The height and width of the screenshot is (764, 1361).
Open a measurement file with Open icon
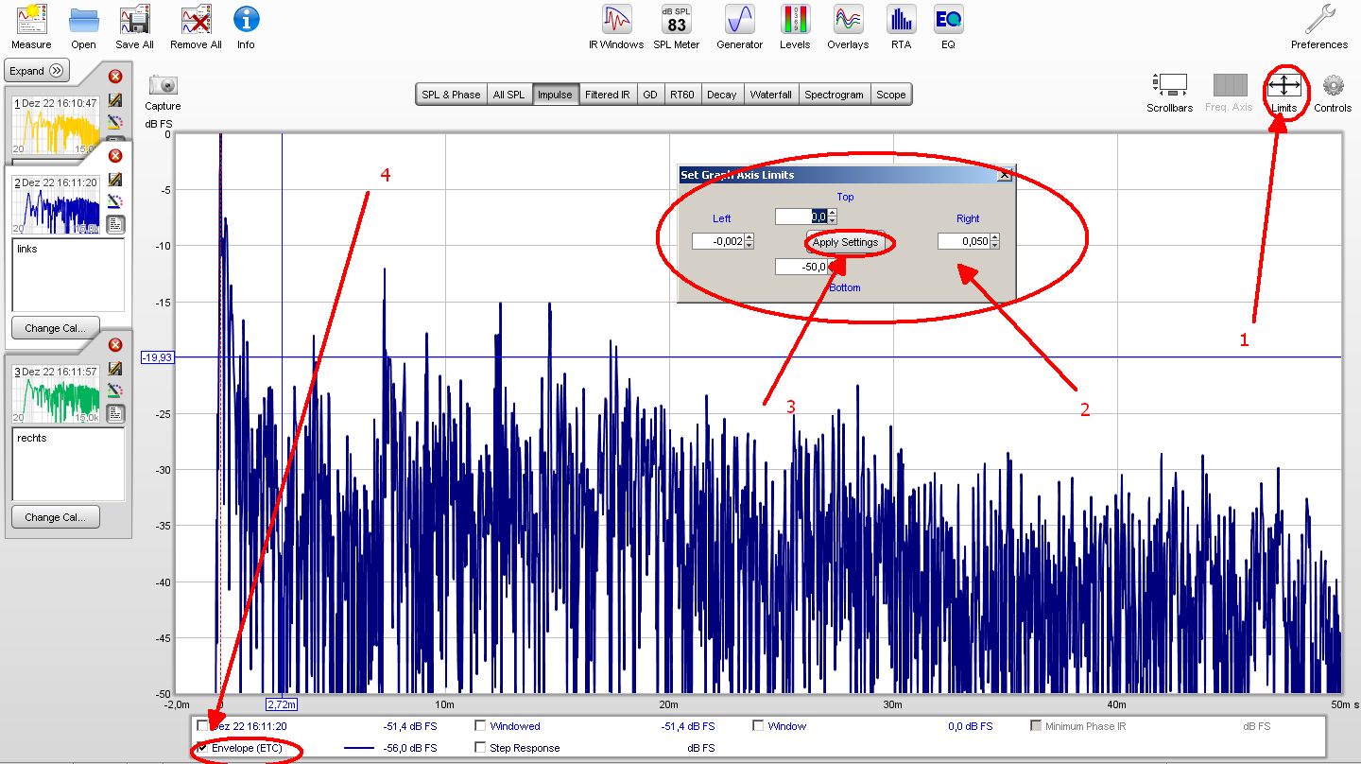click(83, 20)
